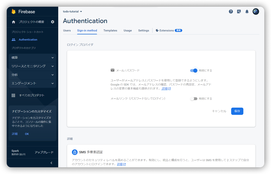Click the external link icon in SMS section
Screen dimensions: 271x174
[124, 164]
